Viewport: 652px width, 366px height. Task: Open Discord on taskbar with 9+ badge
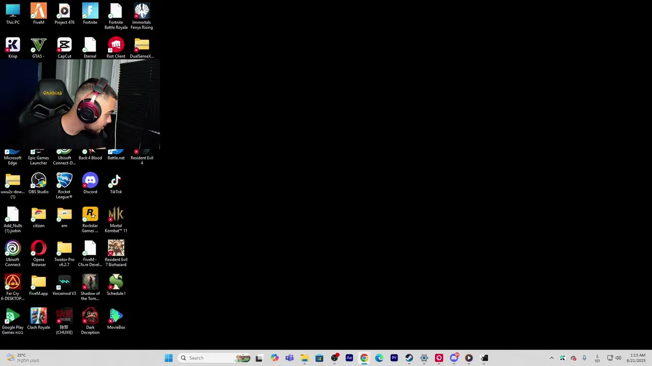[x=454, y=358]
